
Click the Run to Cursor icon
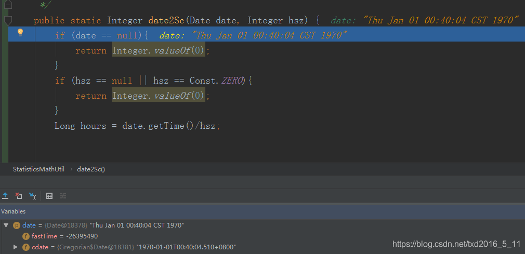(x=32, y=196)
